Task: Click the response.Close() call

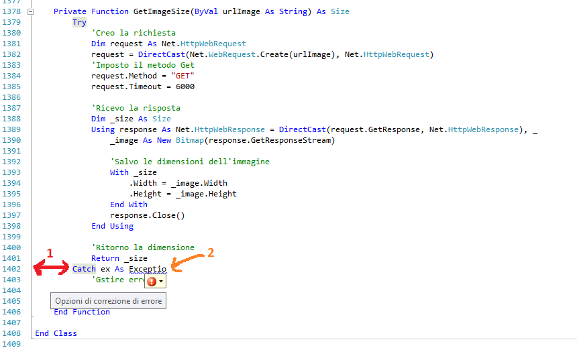Action: click(x=147, y=215)
